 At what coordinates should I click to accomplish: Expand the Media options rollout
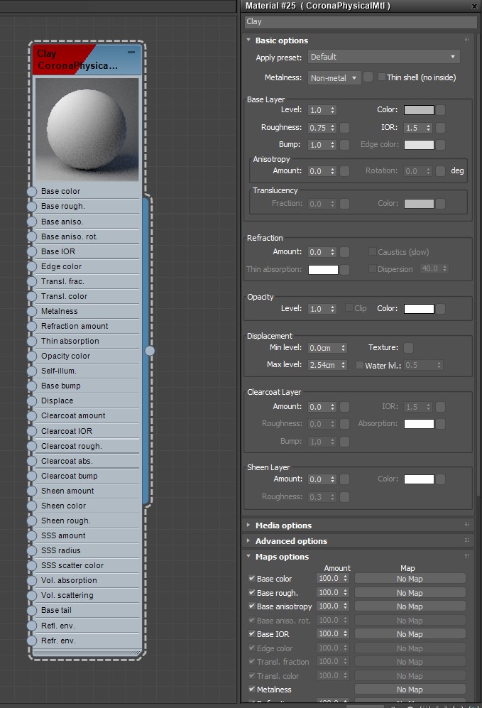pos(248,525)
